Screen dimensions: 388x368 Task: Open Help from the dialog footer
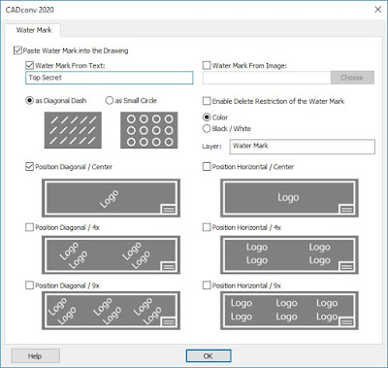pyautogui.click(x=36, y=356)
